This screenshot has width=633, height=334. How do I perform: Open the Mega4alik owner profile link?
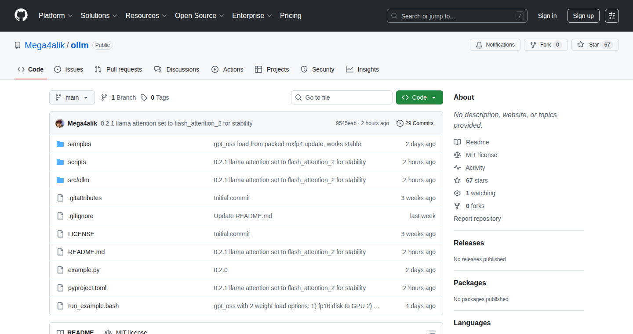(x=45, y=45)
